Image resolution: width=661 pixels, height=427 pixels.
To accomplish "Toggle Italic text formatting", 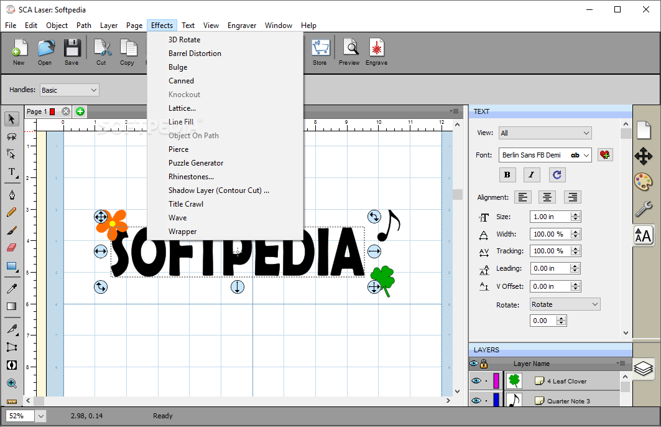I will 532,175.
